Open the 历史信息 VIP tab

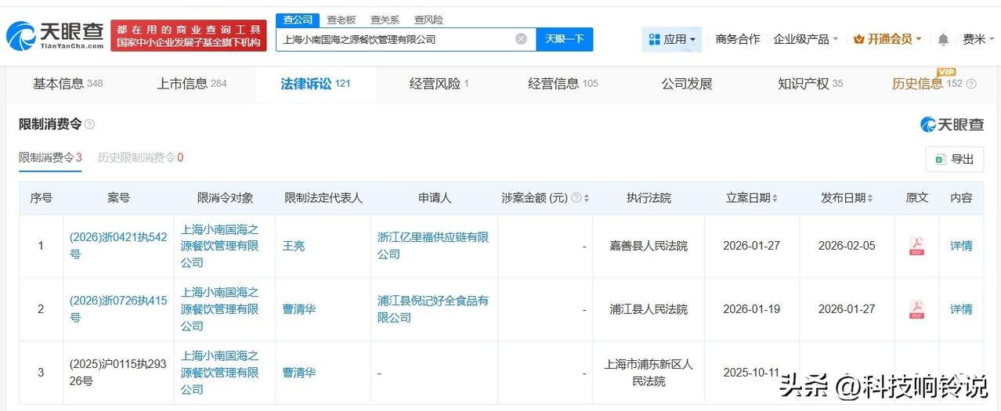[x=927, y=84]
